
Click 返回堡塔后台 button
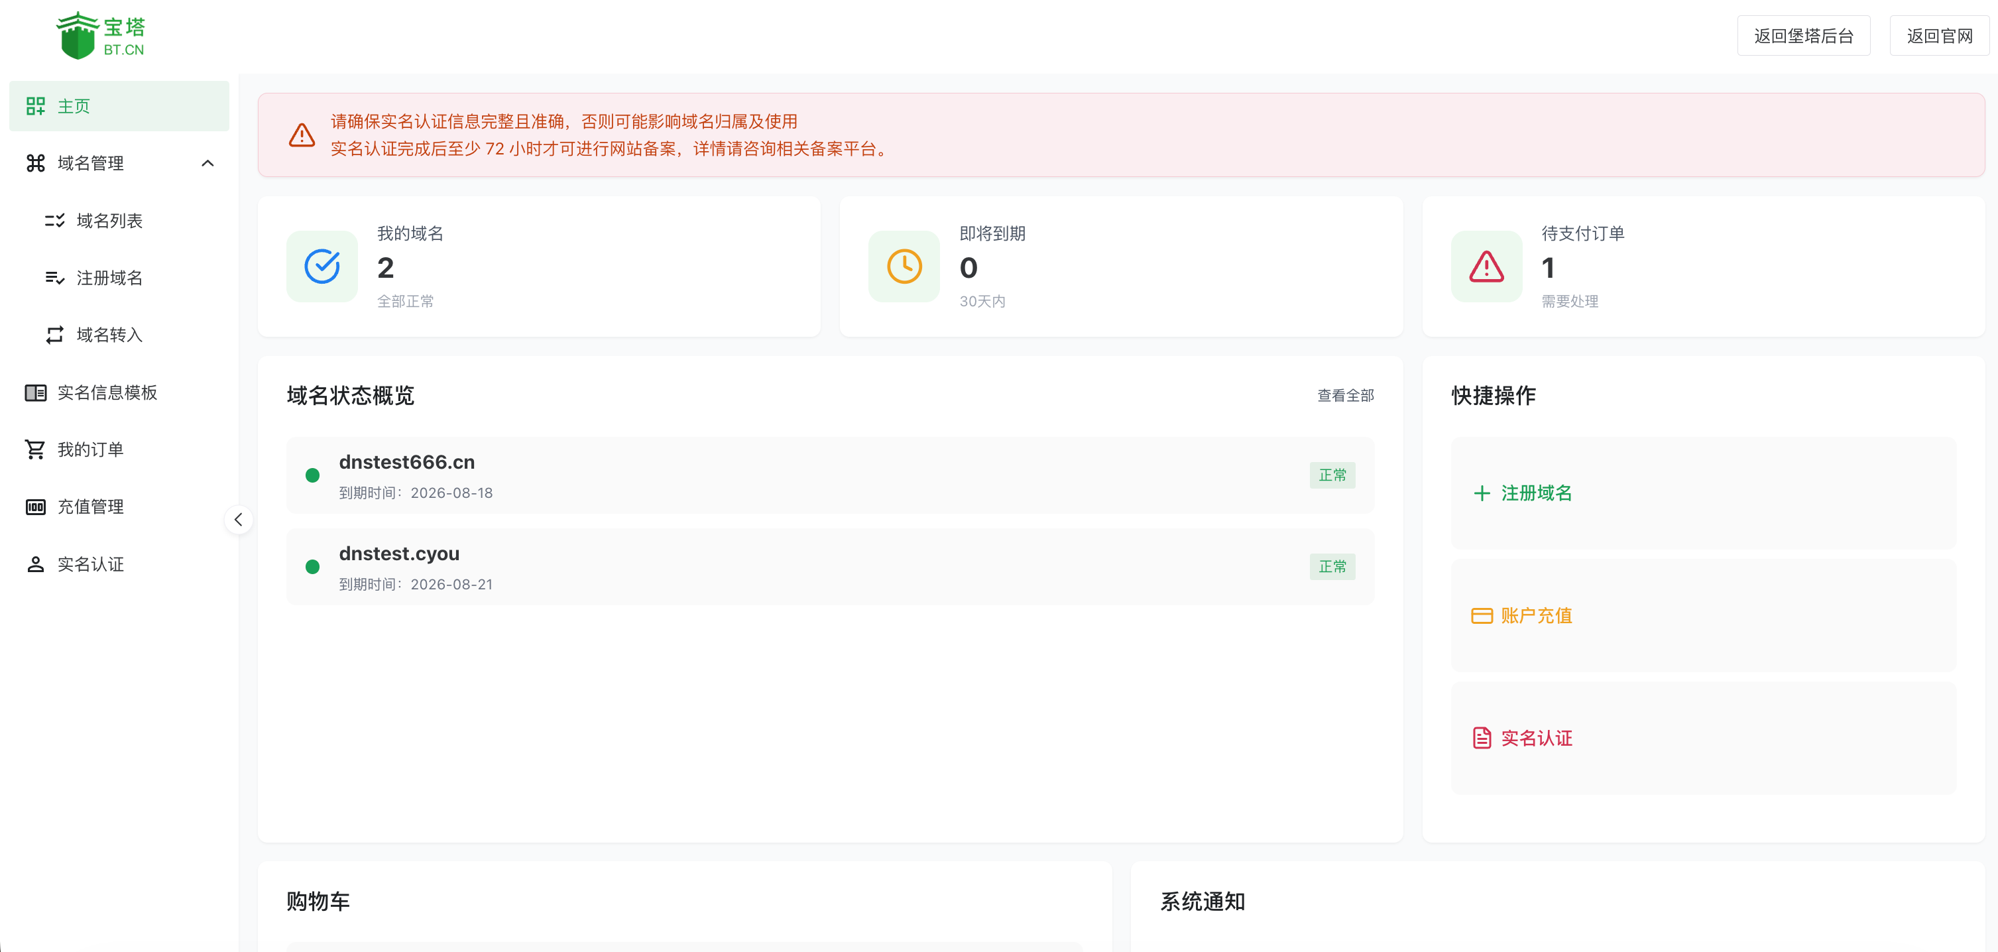point(1803,35)
